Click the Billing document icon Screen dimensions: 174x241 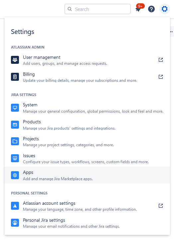(x=15, y=77)
